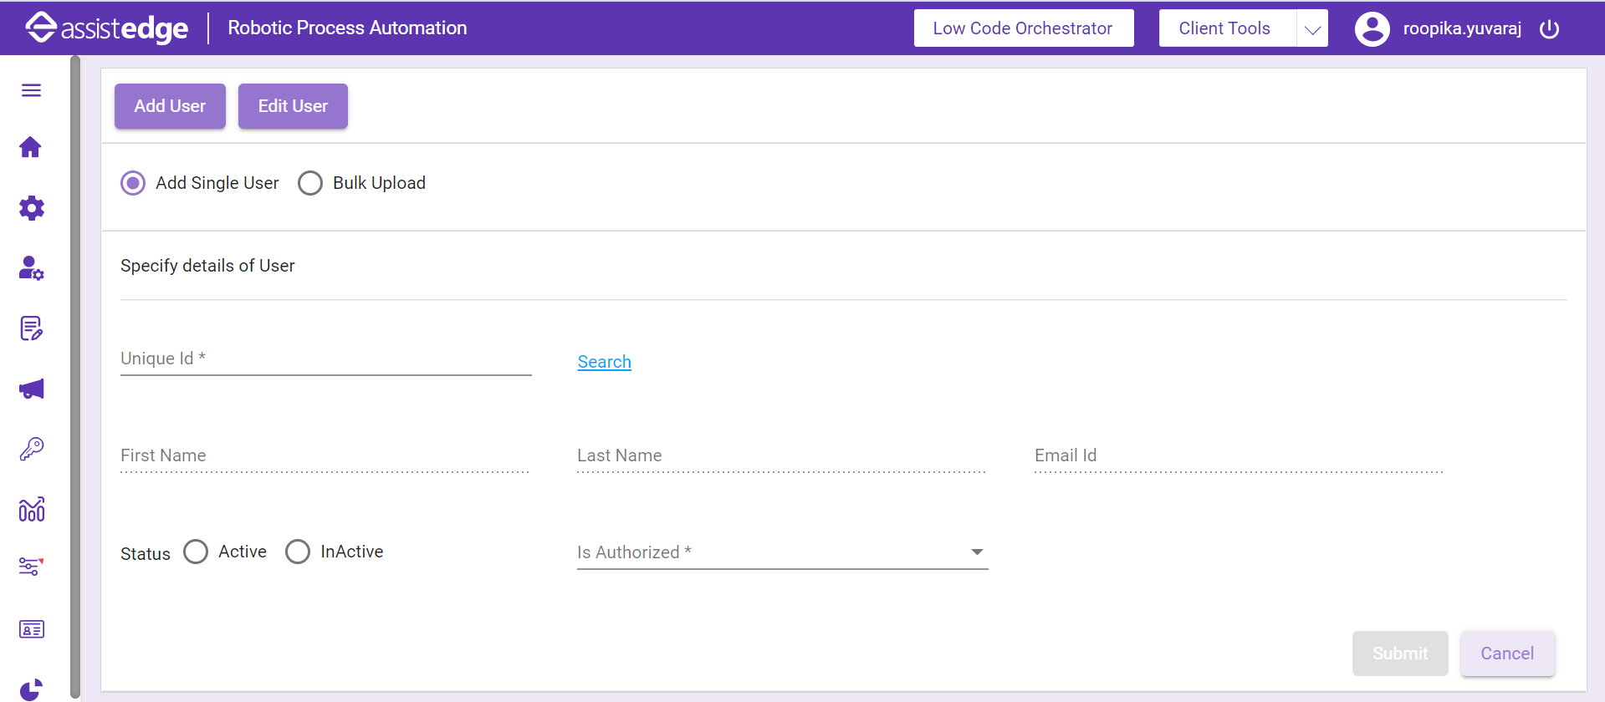Open the key credentials icon in sidebar
The width and height of the screenshot is (1605, 702).
[31, 449]
